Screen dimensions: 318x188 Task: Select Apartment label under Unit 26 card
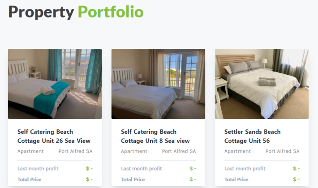click(x=30, y=151)
